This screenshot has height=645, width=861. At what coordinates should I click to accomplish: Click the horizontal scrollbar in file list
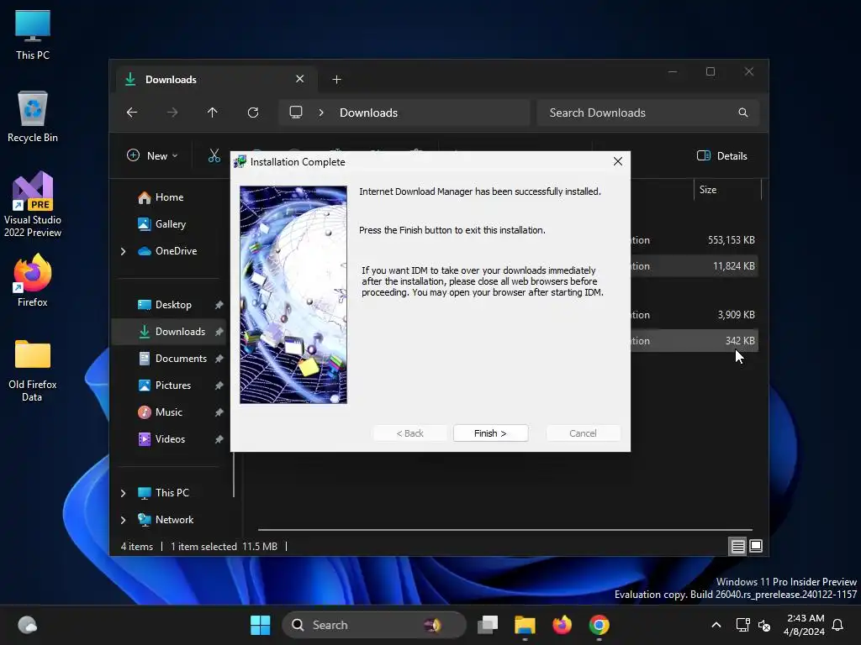click(x=504, y=530)
